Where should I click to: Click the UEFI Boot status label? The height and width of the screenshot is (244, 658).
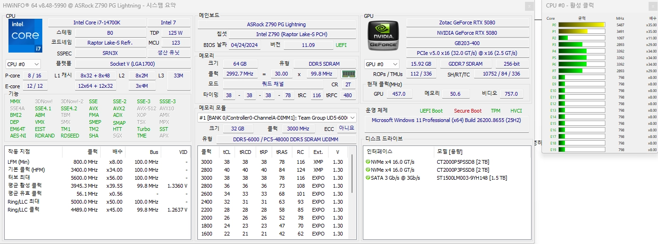tap(431, 111)
